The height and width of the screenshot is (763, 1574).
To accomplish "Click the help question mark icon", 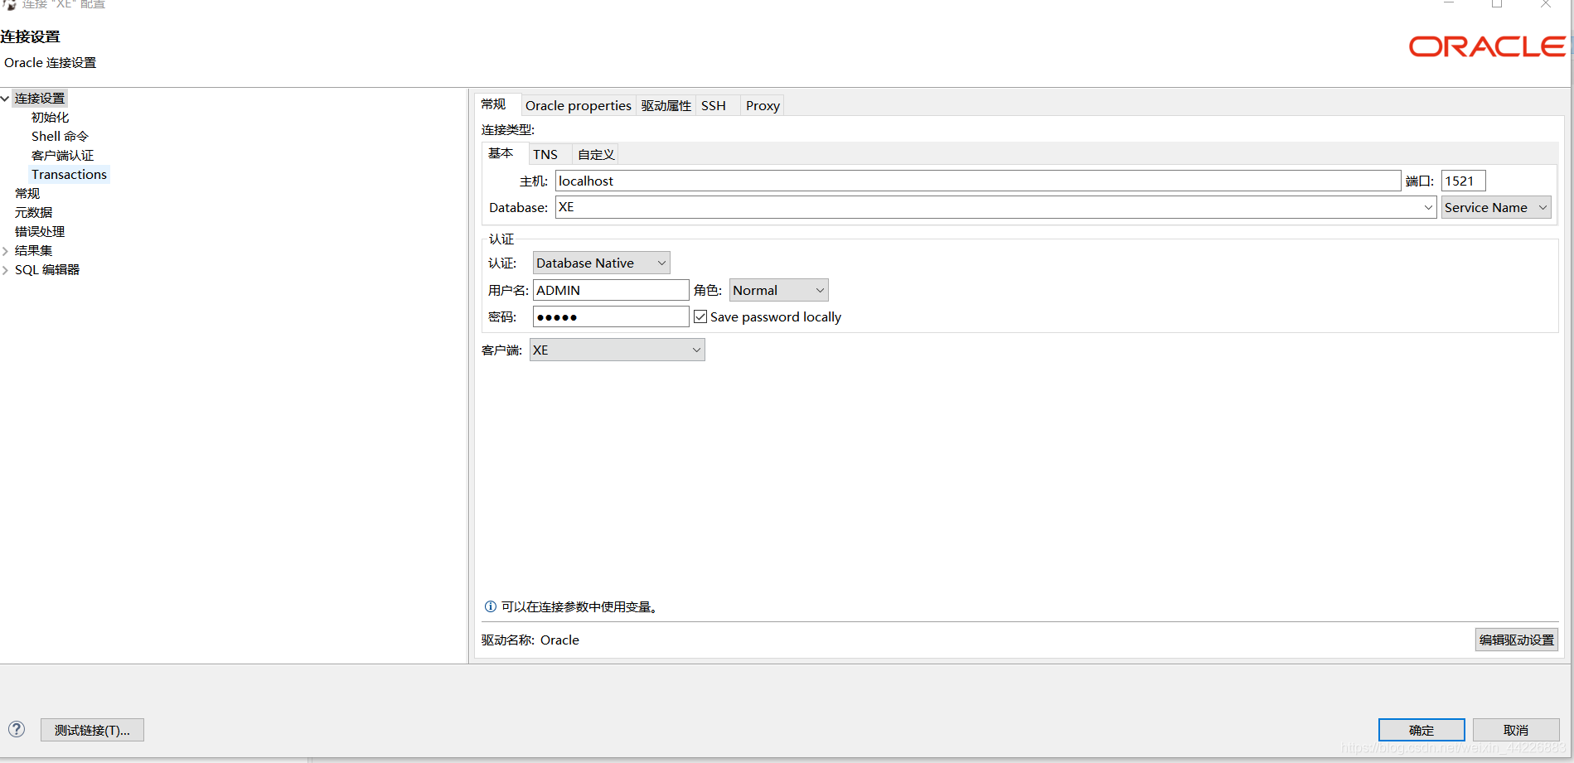I will pos(17,729).
